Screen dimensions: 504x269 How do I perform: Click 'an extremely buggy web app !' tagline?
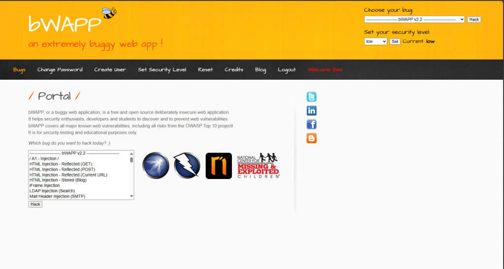point(95,44)
